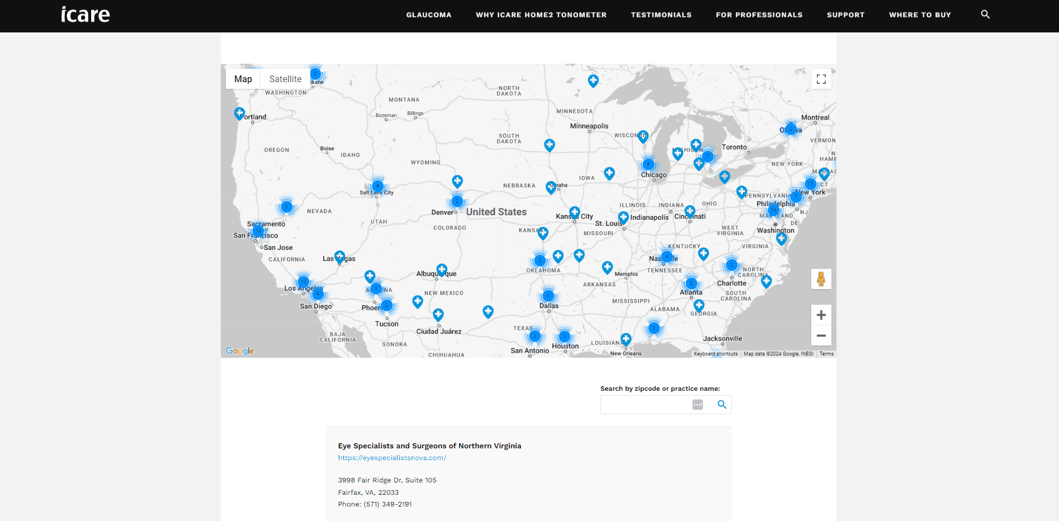
Task: Open the Dallas cluster marker
Action: [548, 296]
